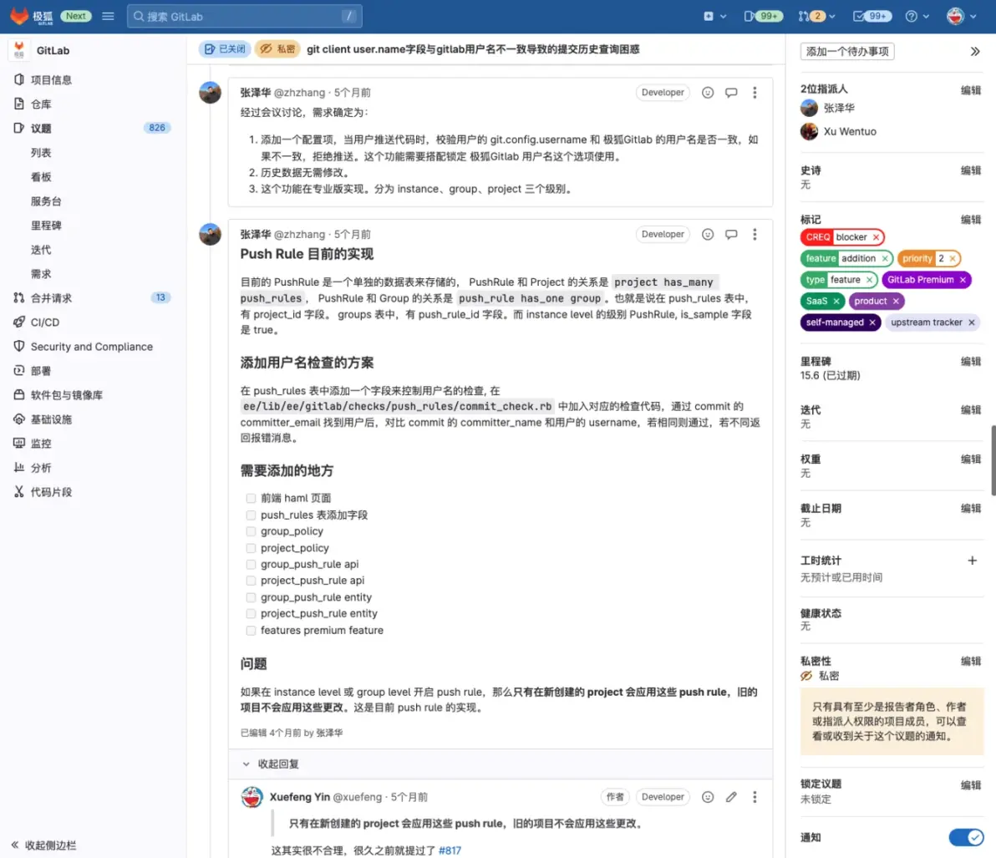Image resolution: width=996 pixels, height=858 pixels.
Task: Check the project_push_rule api task
Action: tap(251, 581)
